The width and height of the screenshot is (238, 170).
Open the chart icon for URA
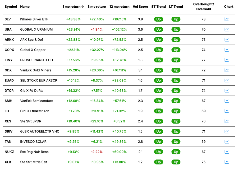(x=227, y=29)
